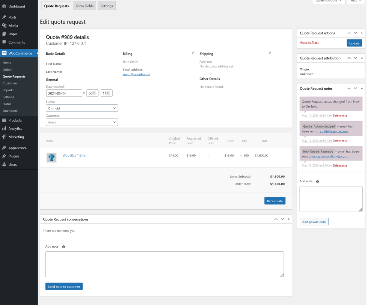Open WooCommerce Reports submenu item
The width and height of the screenshot is (368, 305).
[x=8, y=90]
